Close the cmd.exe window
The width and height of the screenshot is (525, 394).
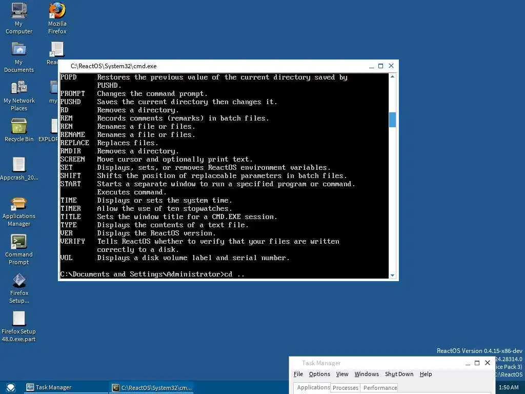(x=391, y=66)
